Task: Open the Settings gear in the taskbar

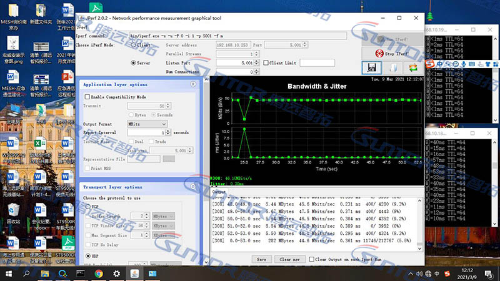Action: [117, 274]
